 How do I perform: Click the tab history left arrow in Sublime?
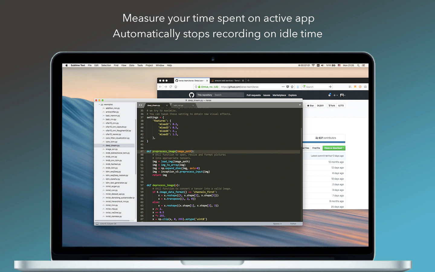point(139,105)
